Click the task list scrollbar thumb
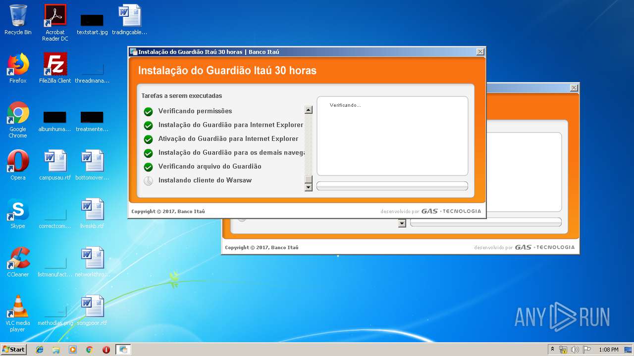The height and width of the screenshot is (356, 634). pyautogui.click(x=309, y=179)
